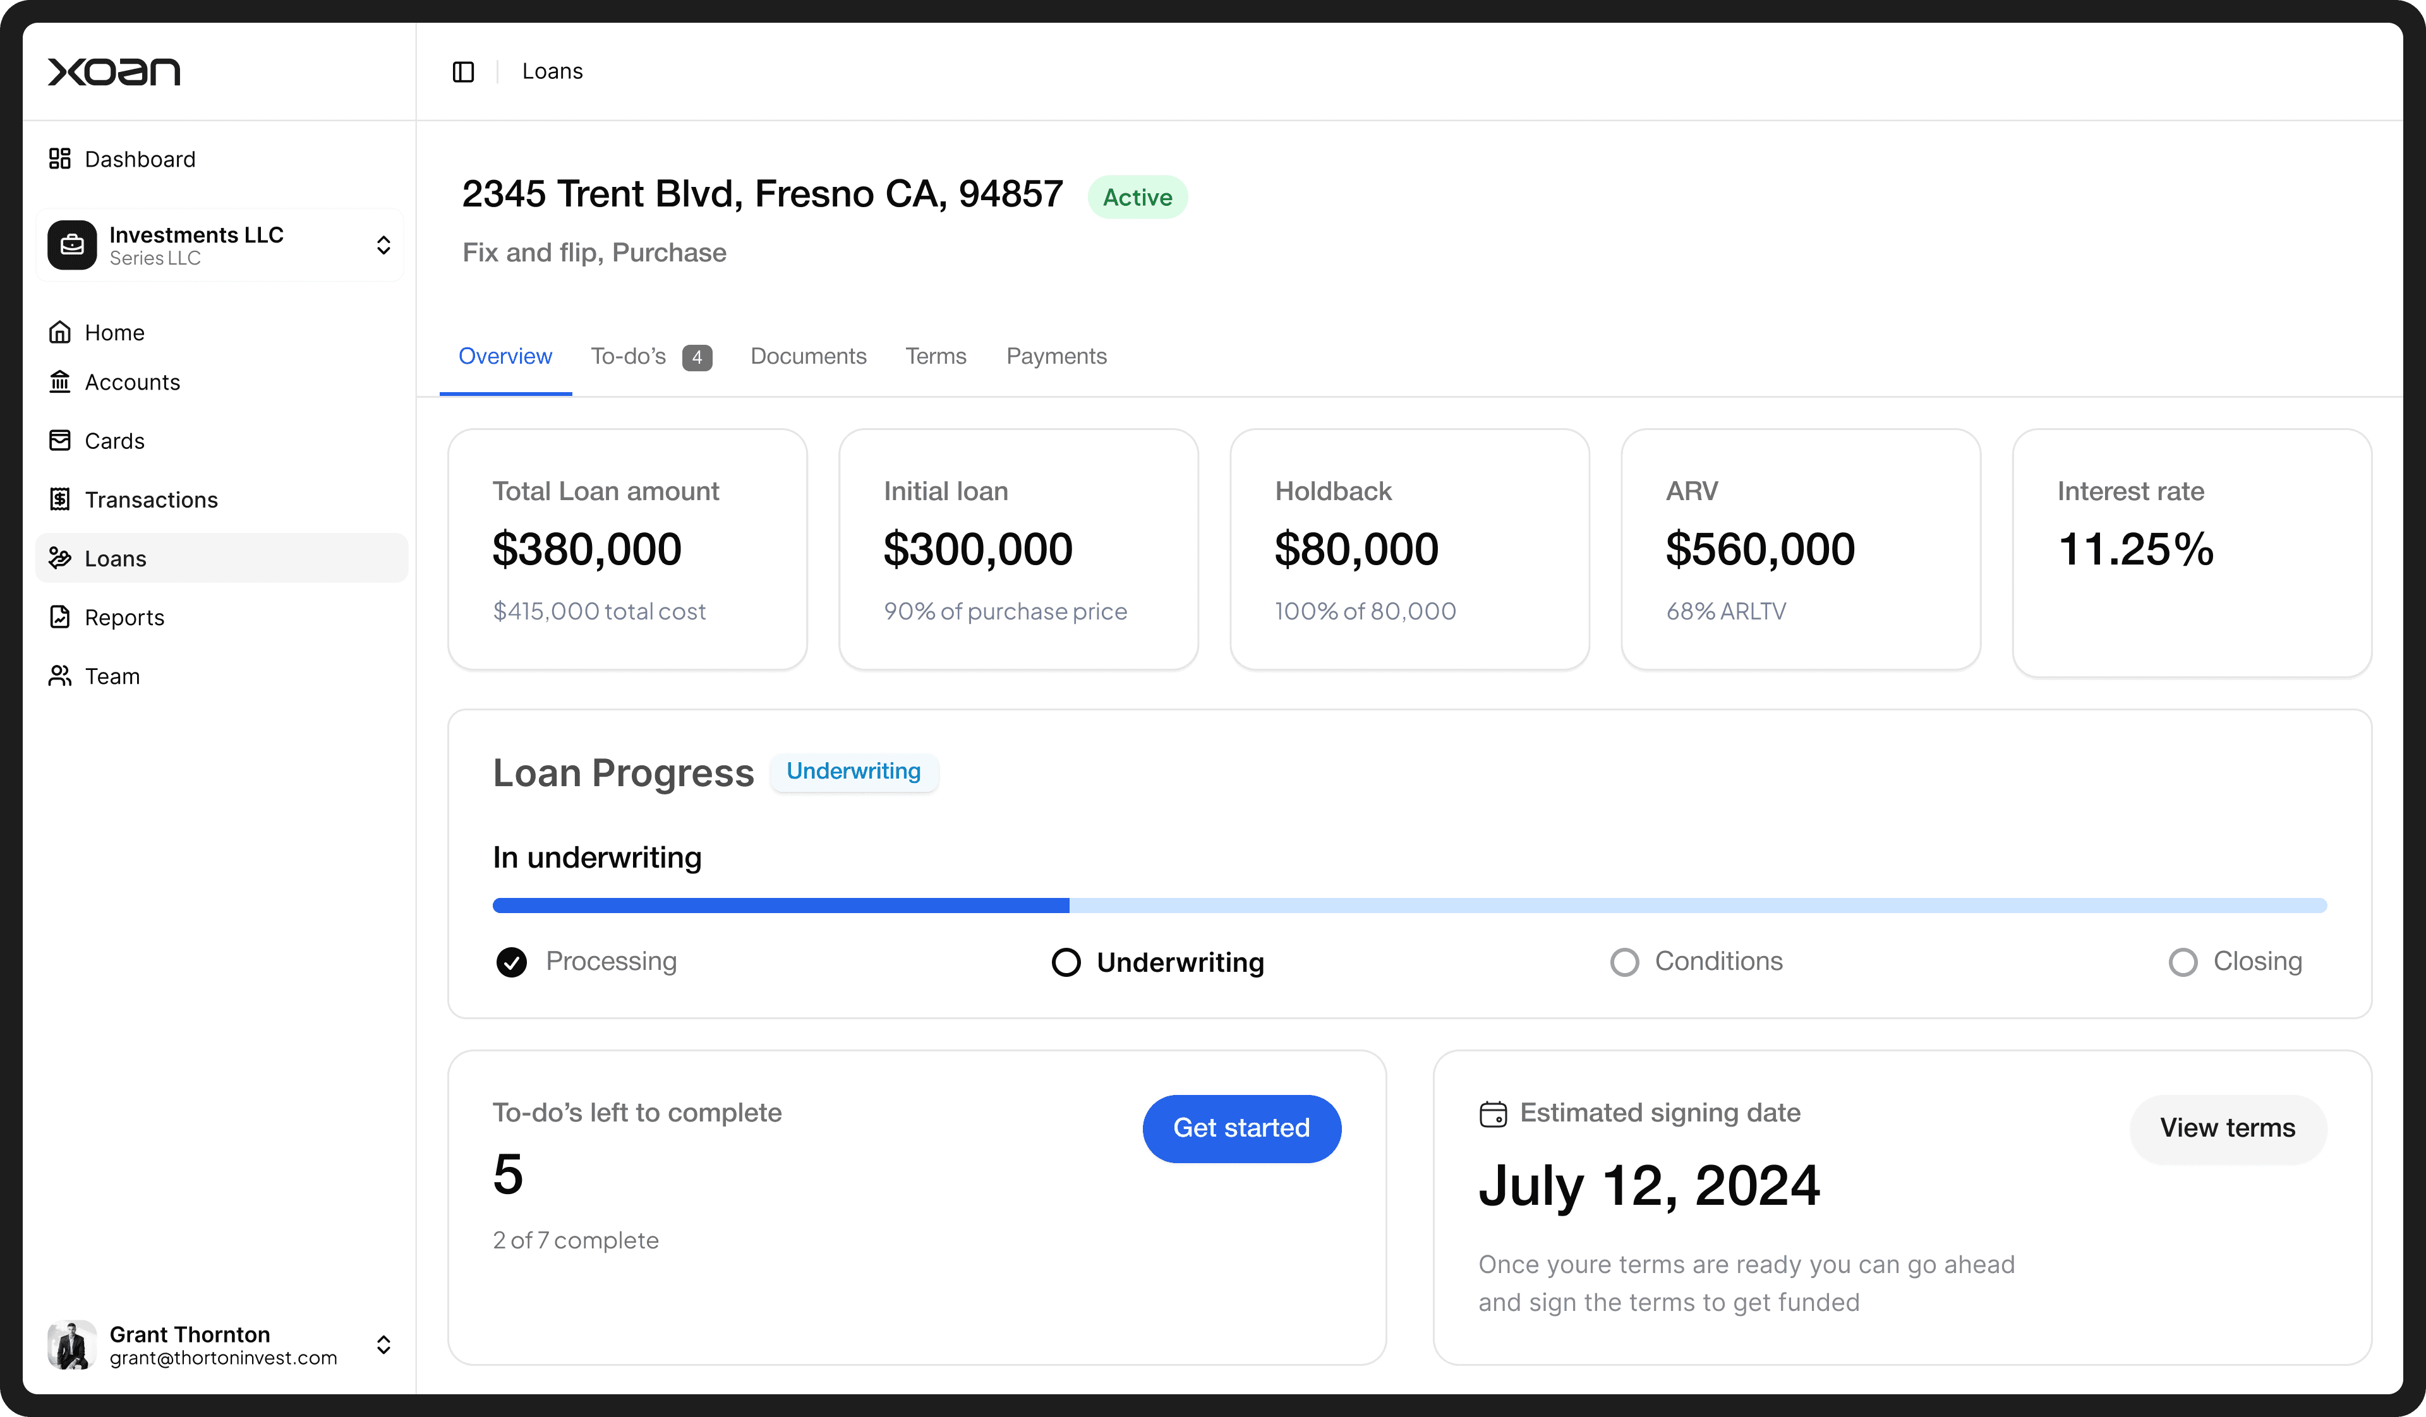Click the Underwriting step circle
2426x1417 pixels.
click(x=1066, y=962)
